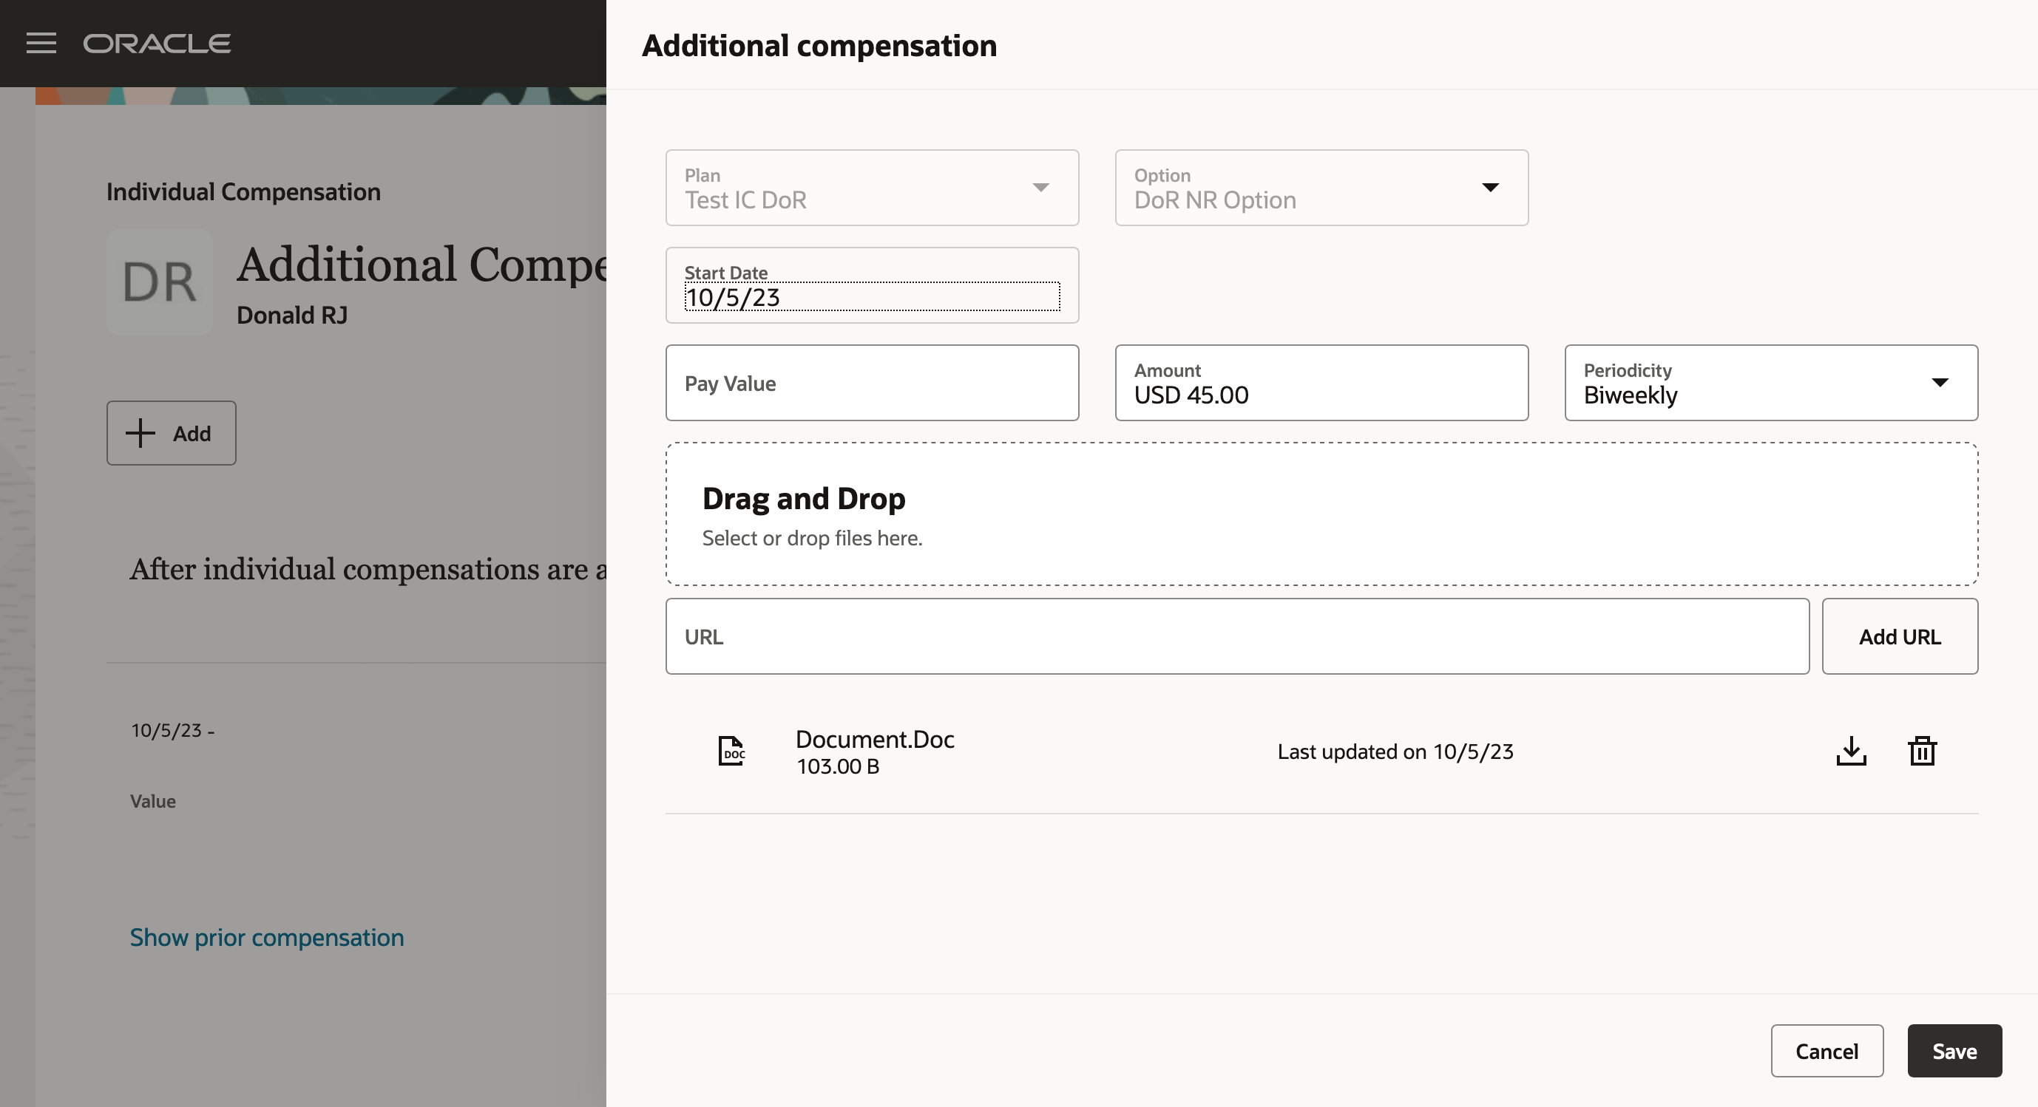Delete the Document.Doc attachment
Screen dimensions: 2038x1107
click(1923, 750)
